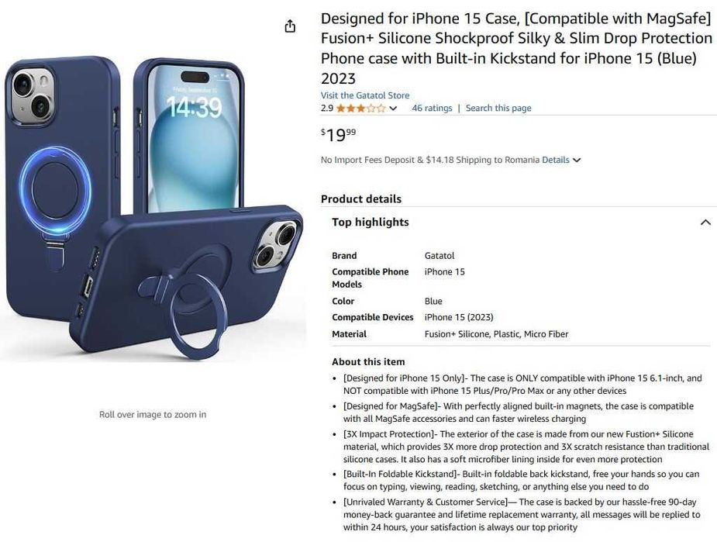Click the share icon above product image

pyautogui.click(x=290, y=26)
